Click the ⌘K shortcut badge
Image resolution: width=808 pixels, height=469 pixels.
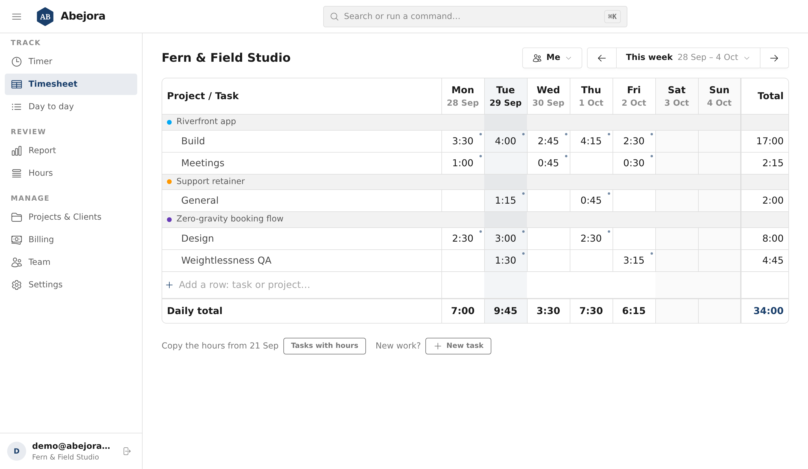(x=612, y=17)
